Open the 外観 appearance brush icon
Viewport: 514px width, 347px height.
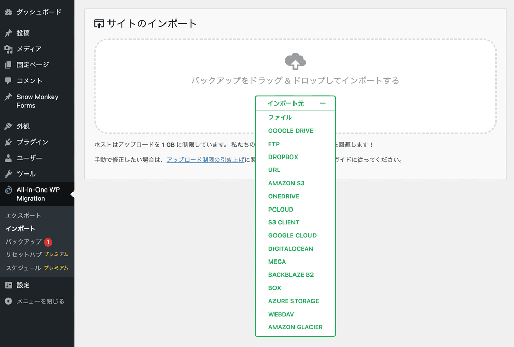point(8,126)
